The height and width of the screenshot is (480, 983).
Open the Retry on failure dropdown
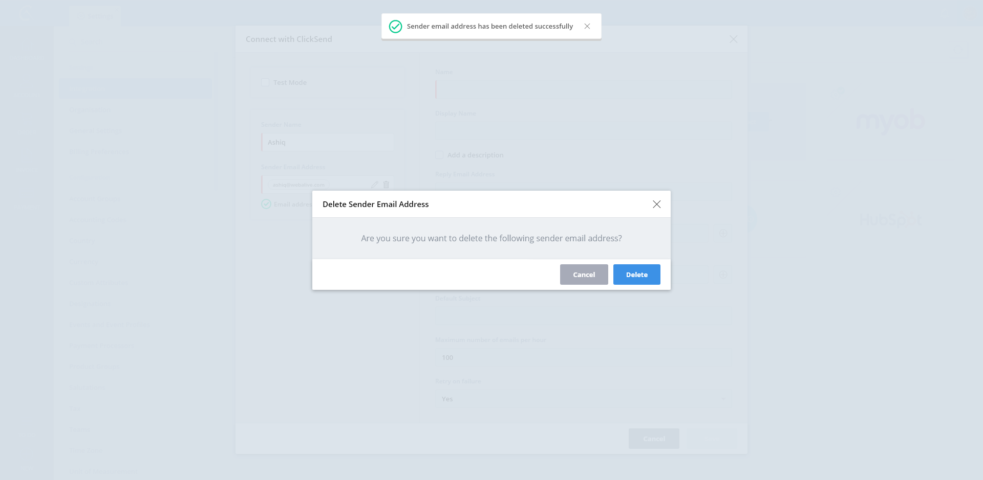tap(581, 399)
